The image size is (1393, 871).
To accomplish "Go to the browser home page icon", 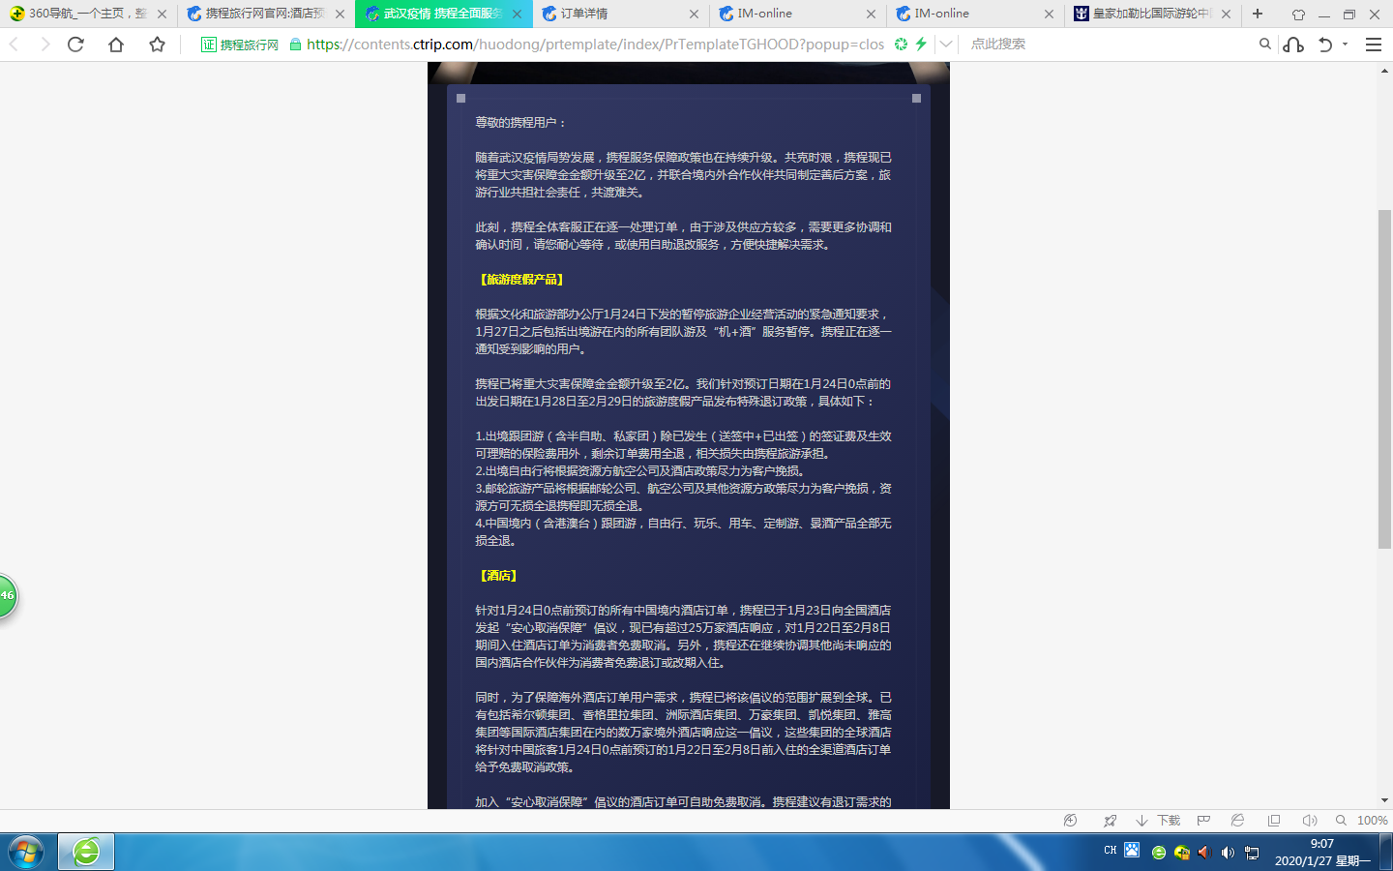I will pos(116,45).
